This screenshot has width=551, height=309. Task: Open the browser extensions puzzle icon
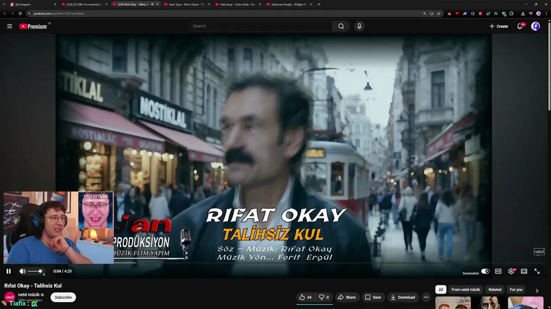click(511, 13)
